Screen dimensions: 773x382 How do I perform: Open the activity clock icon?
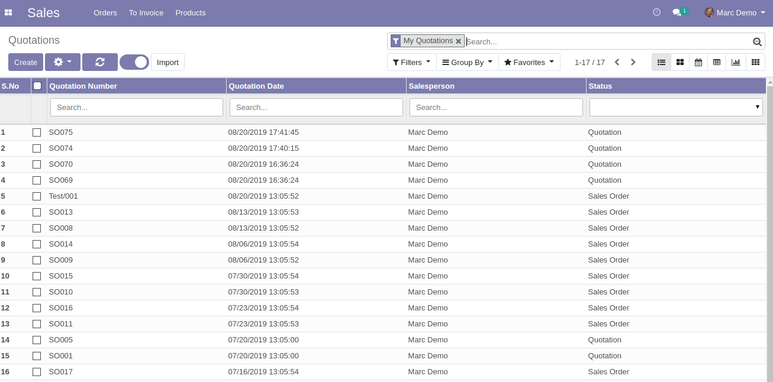point(656,12)
